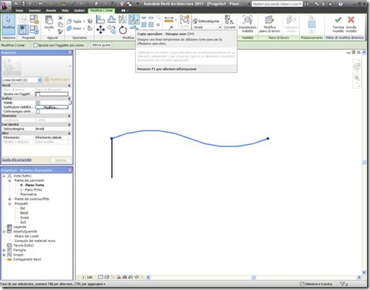Select the Modifica arrow tool

(8, 24)
